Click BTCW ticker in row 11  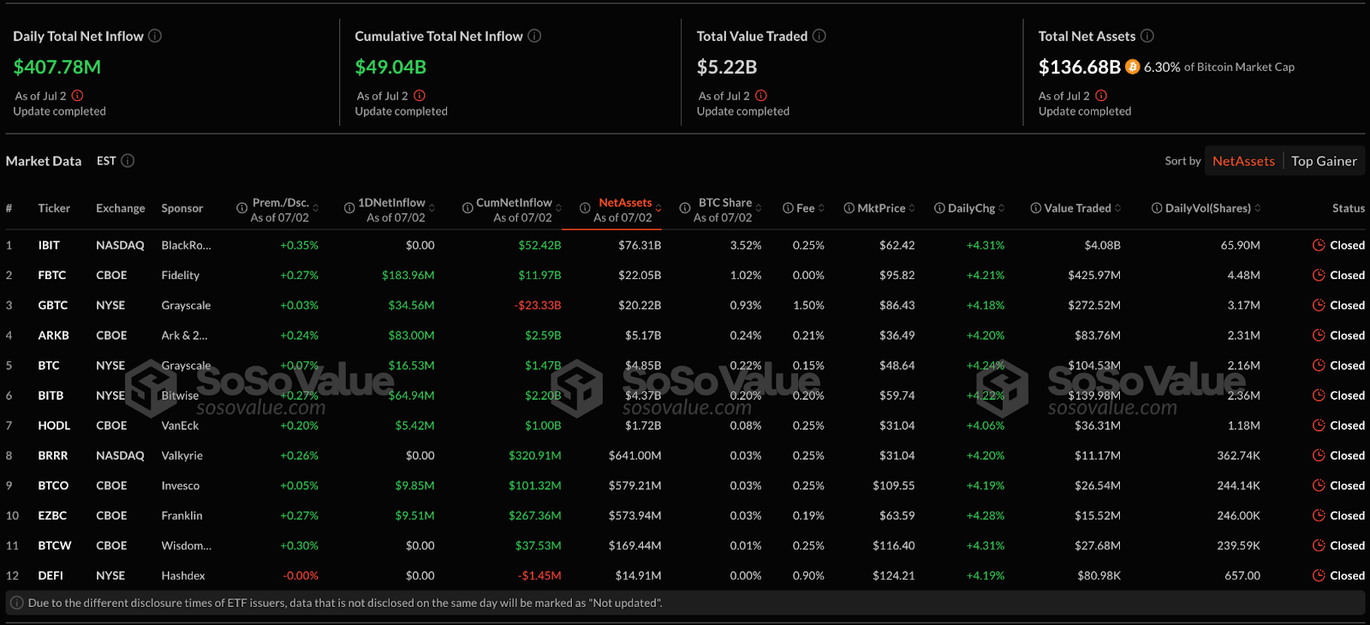click(55, 545)
